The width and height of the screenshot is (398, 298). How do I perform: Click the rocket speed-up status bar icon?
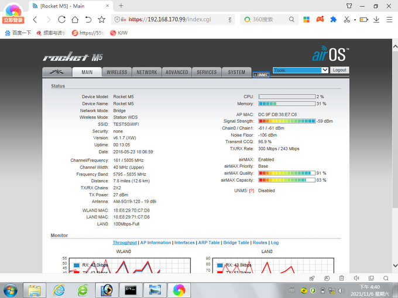click(312, 278)
